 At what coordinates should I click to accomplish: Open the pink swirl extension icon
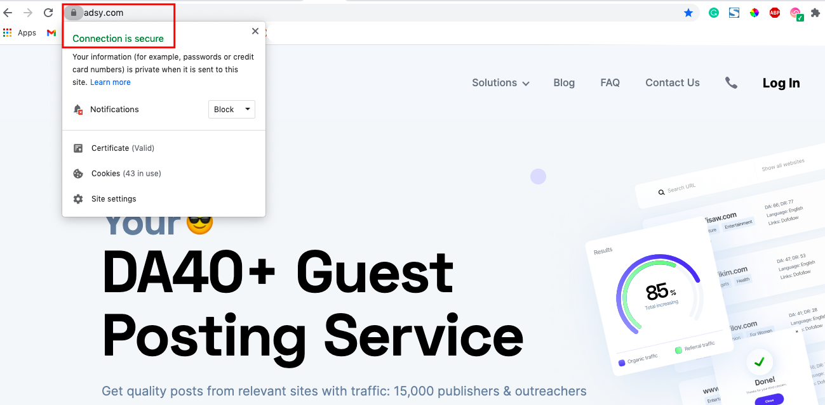pos(796,13)
